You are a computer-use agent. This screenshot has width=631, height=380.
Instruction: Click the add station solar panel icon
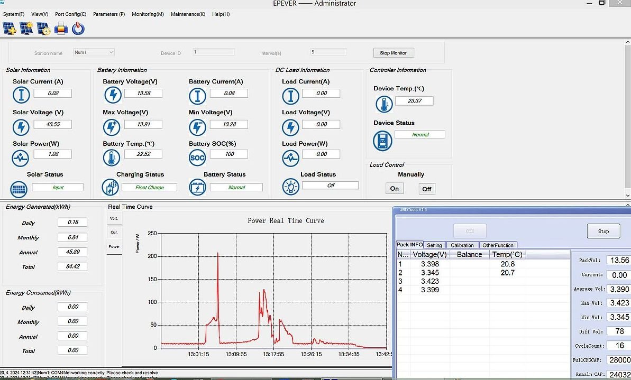(10, 29)
